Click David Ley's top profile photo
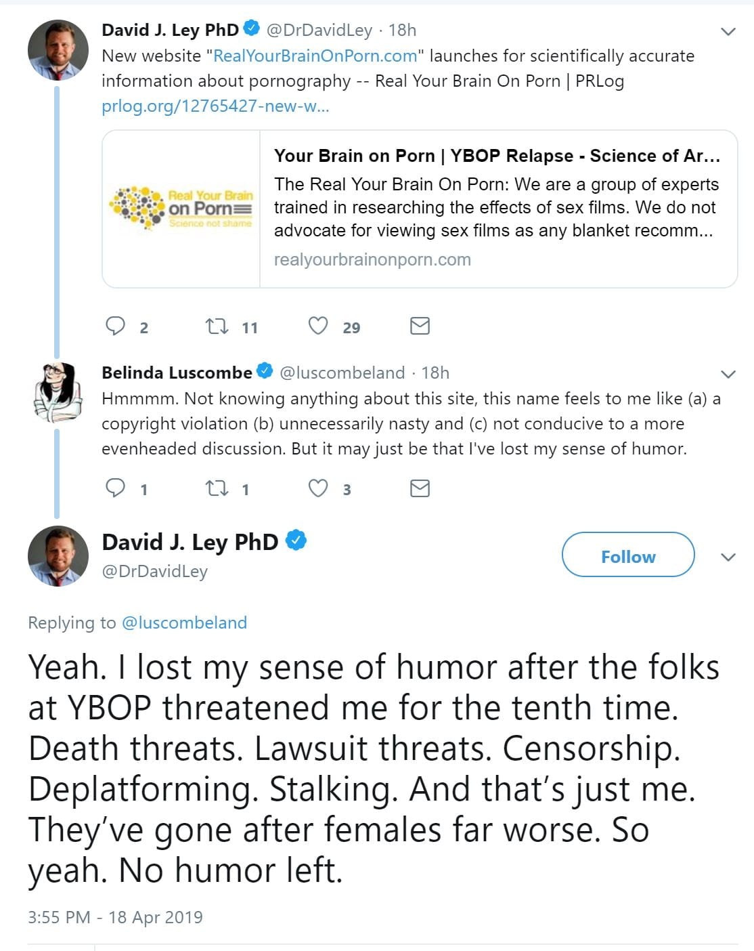Image resolution: width=754 pixels, height=951 pixels. pyautogui.click(x=58, y=51)
